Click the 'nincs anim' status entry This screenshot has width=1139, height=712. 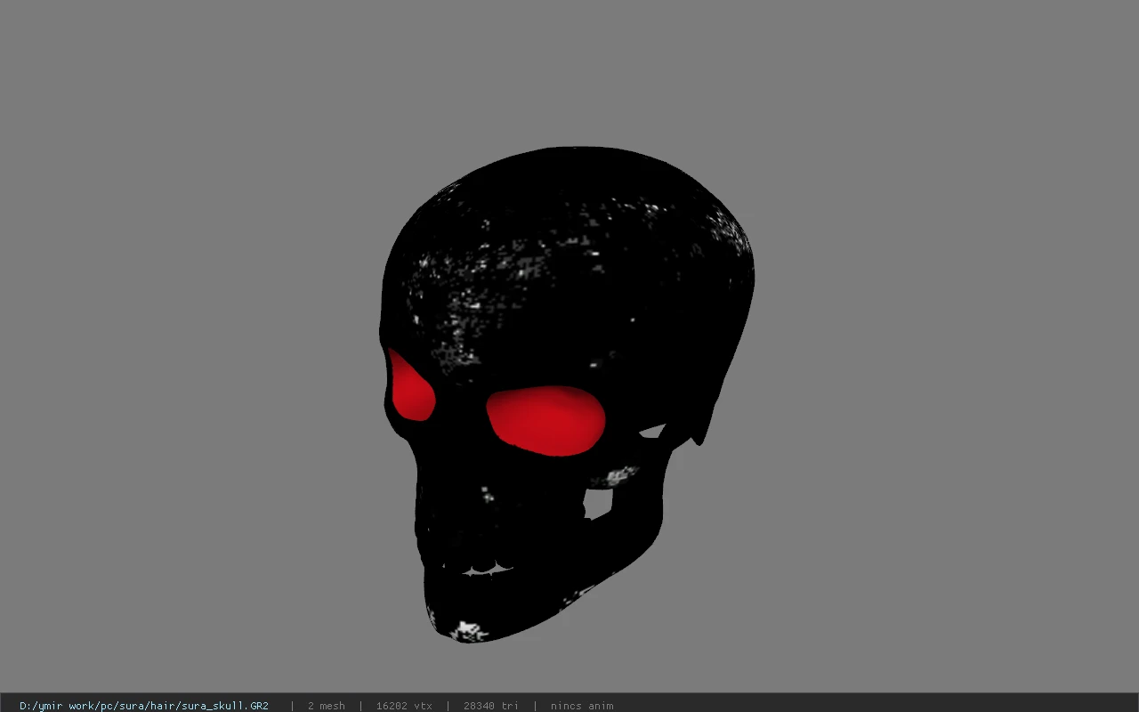(582, 706)
